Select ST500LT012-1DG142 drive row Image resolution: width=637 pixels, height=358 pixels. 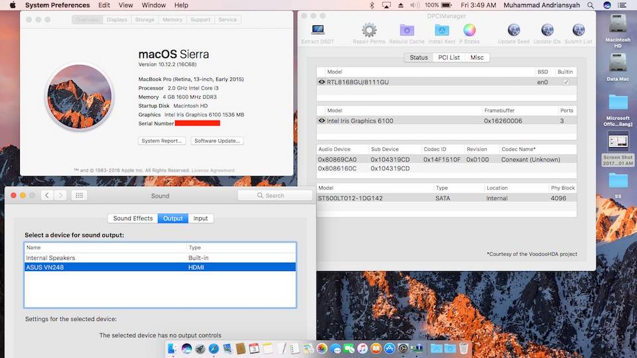(447, 198)
